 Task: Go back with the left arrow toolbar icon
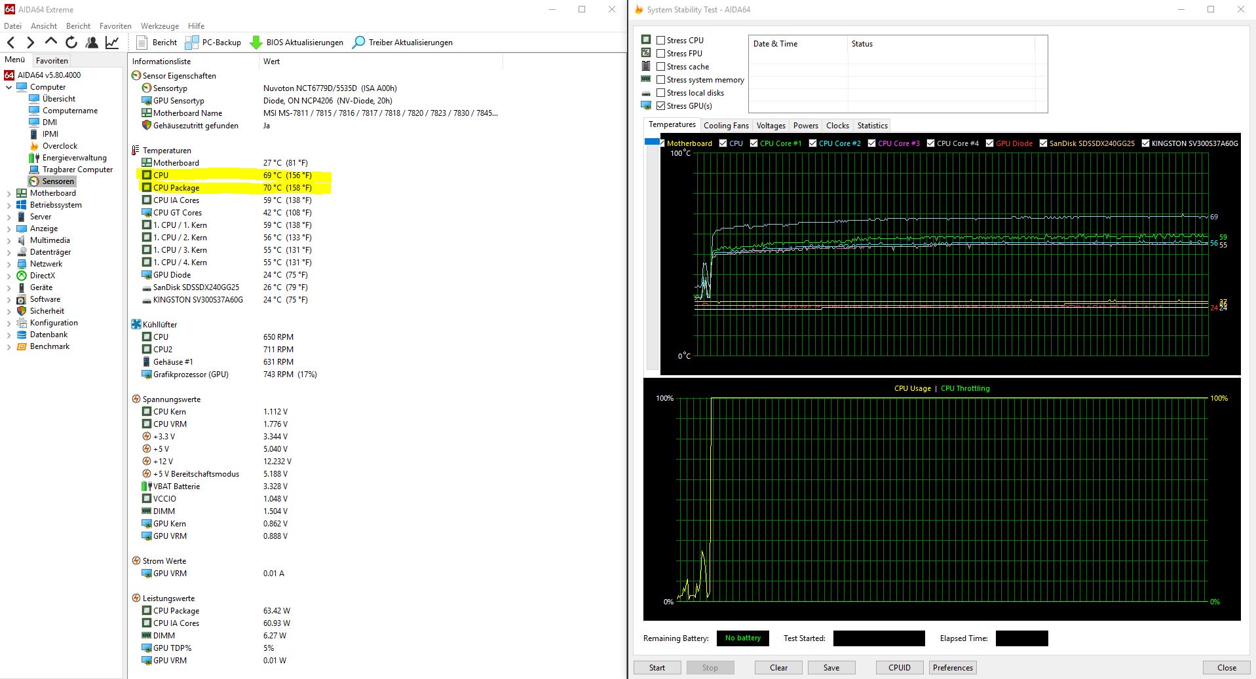11,43
